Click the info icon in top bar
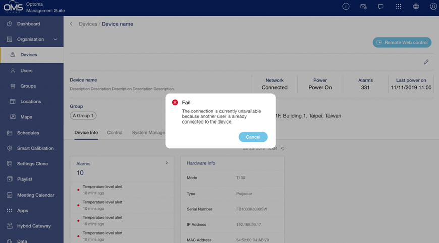The width and height of the screenshot is (439, 243). click(346, 7)
